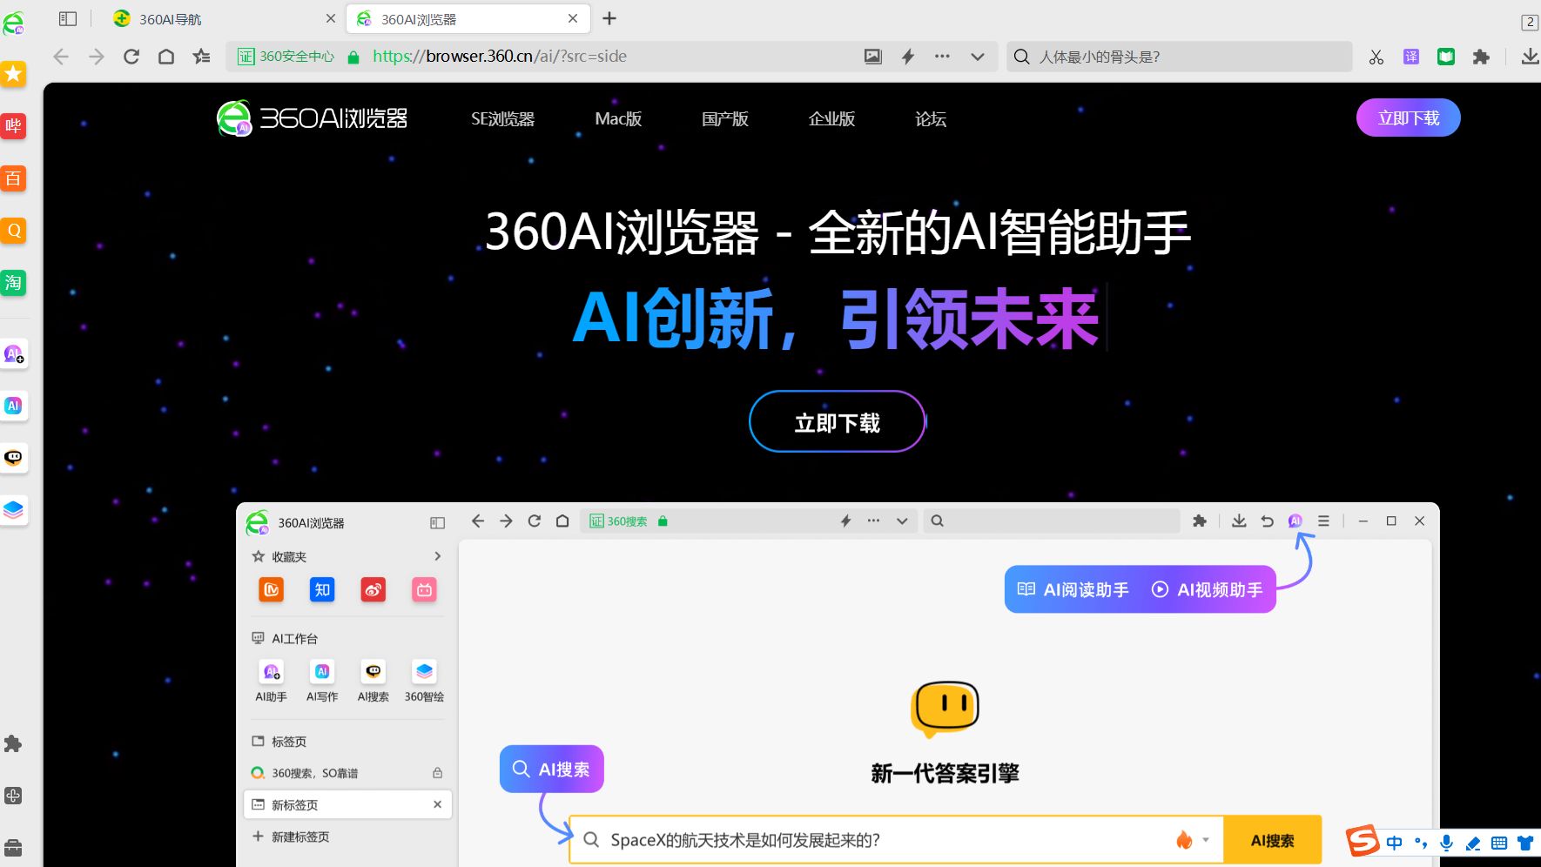The image size is (1541, 867).
Task: Click the Weibo bookmark icon in preview
Action: [x=373, y=589]
